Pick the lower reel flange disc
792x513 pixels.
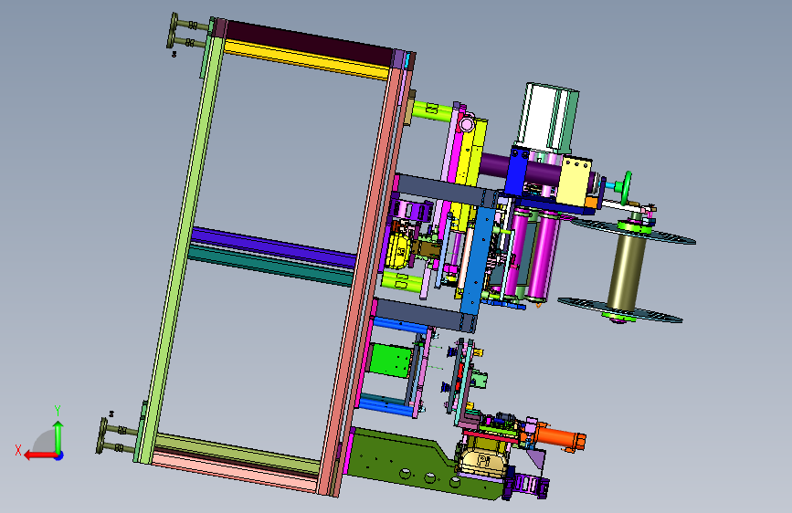tap(620, 310)
